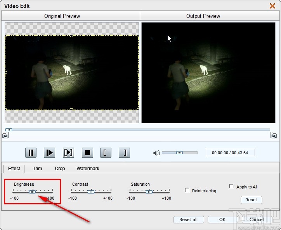Click the Original Preview video frame
281x230 pixels.
click(72, 73)
